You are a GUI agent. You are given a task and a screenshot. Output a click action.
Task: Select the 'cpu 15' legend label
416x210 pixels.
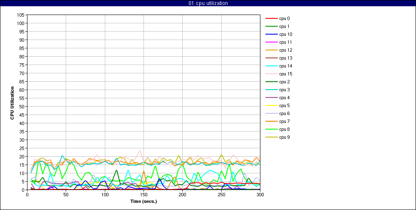tap(285, 74)
